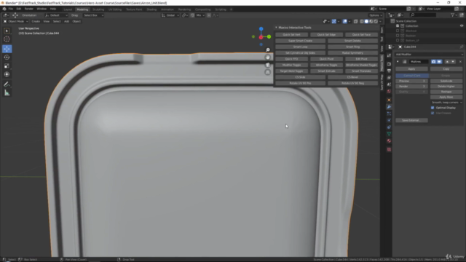
Task: Open the Object Mode dropdown
Action: tap(16, 21)
